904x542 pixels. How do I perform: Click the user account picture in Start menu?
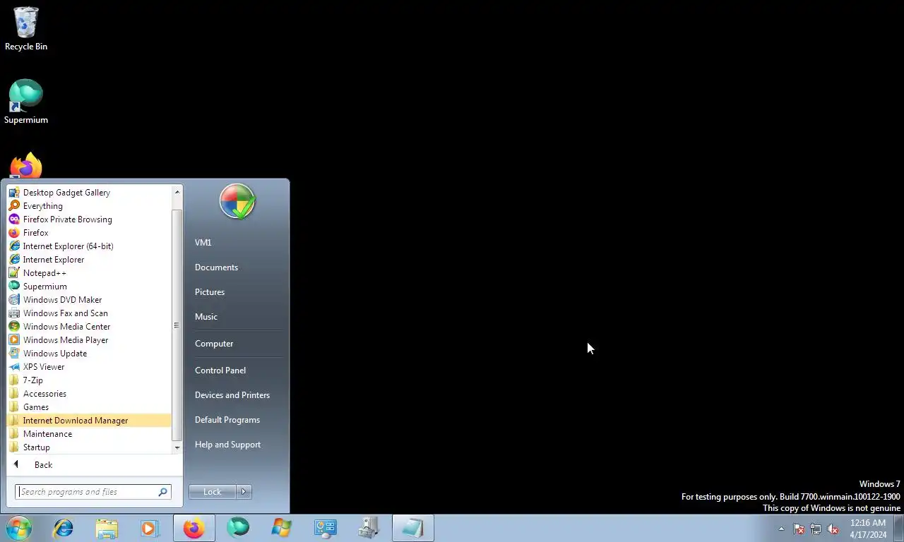tap(237, 202)
